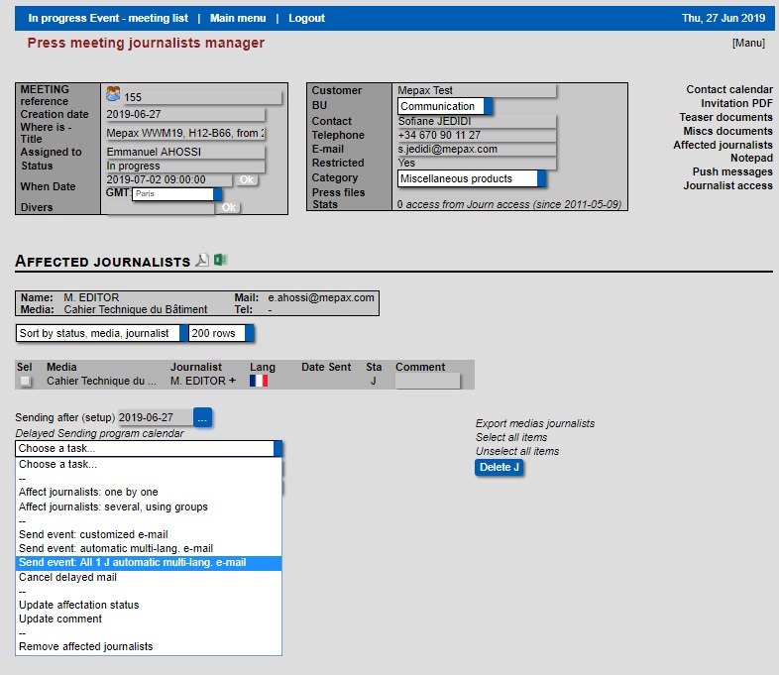Select 'Remove affected journalists' from task list

pos(85,646)
